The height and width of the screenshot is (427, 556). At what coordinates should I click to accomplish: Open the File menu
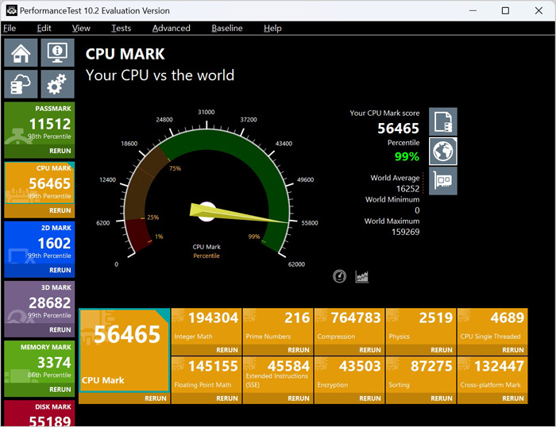point(10,28)
